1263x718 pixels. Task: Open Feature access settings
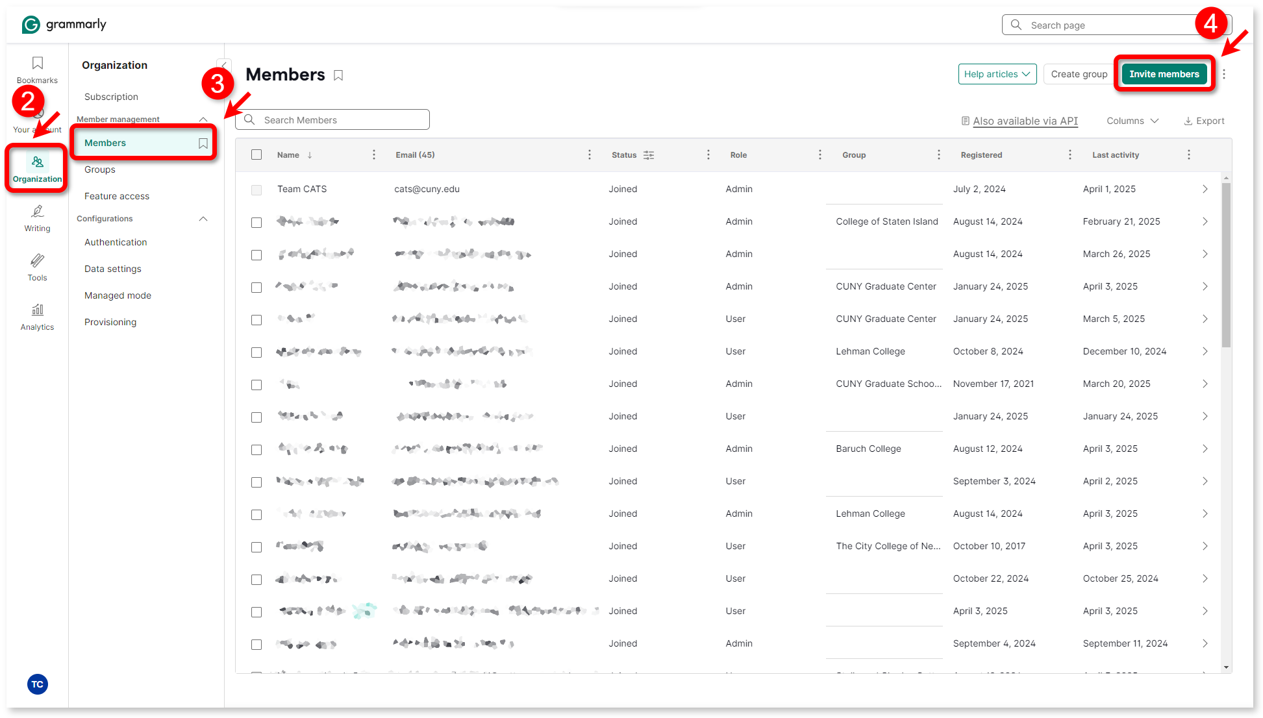pos(117,196)
